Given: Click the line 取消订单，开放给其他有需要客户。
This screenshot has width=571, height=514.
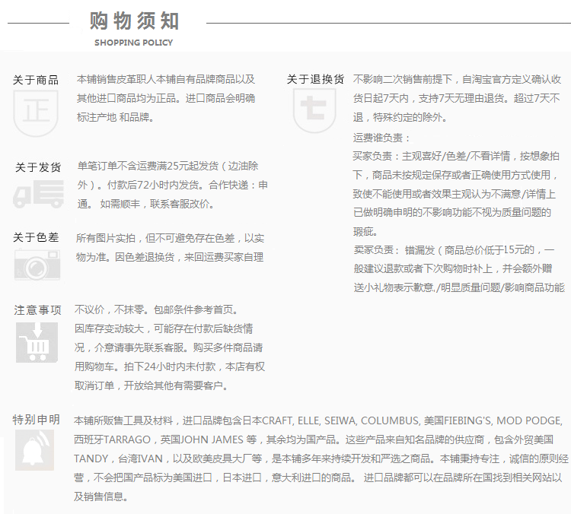Looking at the screenshot, I should point(152,385).
